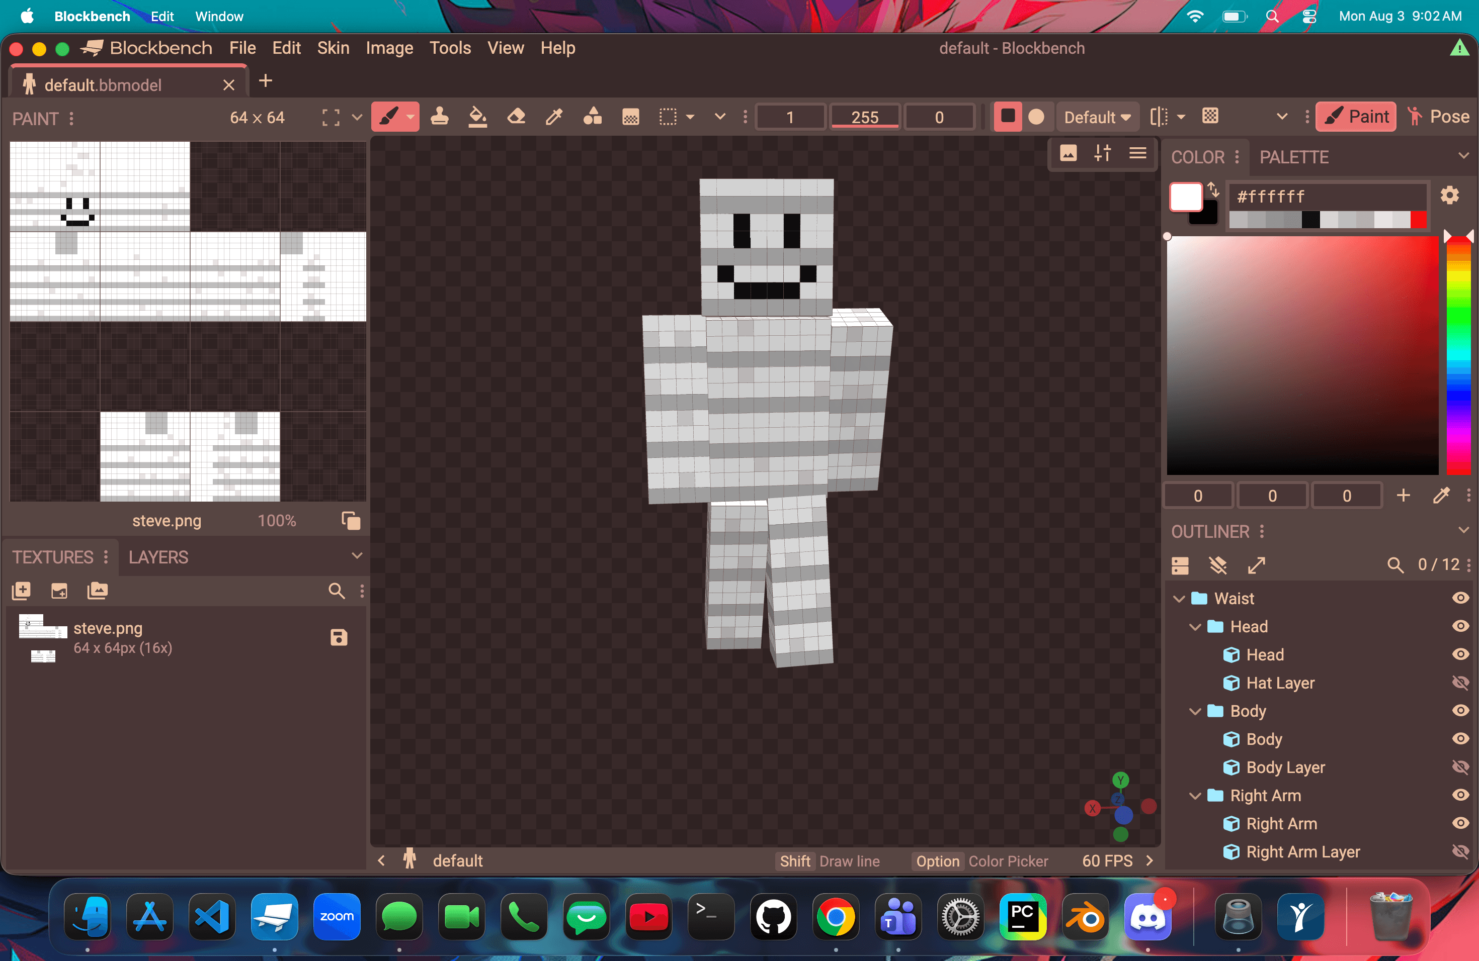Image resolution: width=1479 pixels, height=961 pixels.
Task: Open the mirror painting options arrow
Action: [1181, 117]
